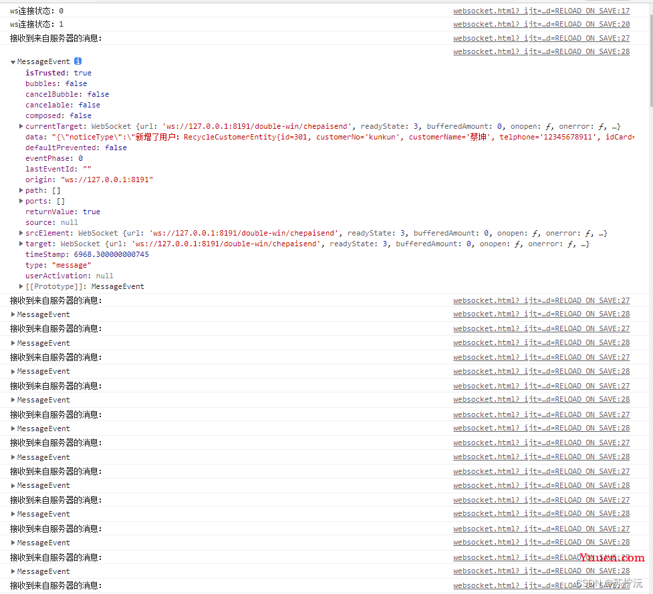Click the 'cancelBubble: false' property
This screenshot has height=594, width=653.
click(67, 94)
